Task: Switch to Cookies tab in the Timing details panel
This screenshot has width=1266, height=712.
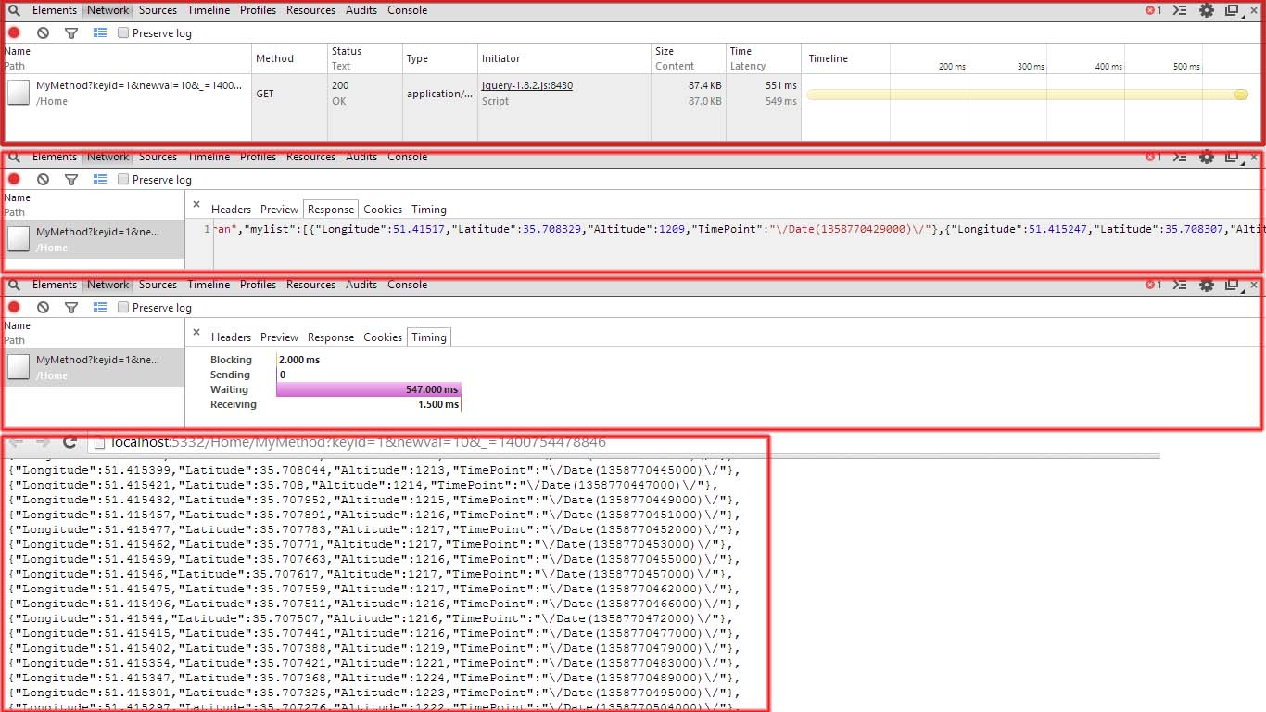Action: point(382,337)
